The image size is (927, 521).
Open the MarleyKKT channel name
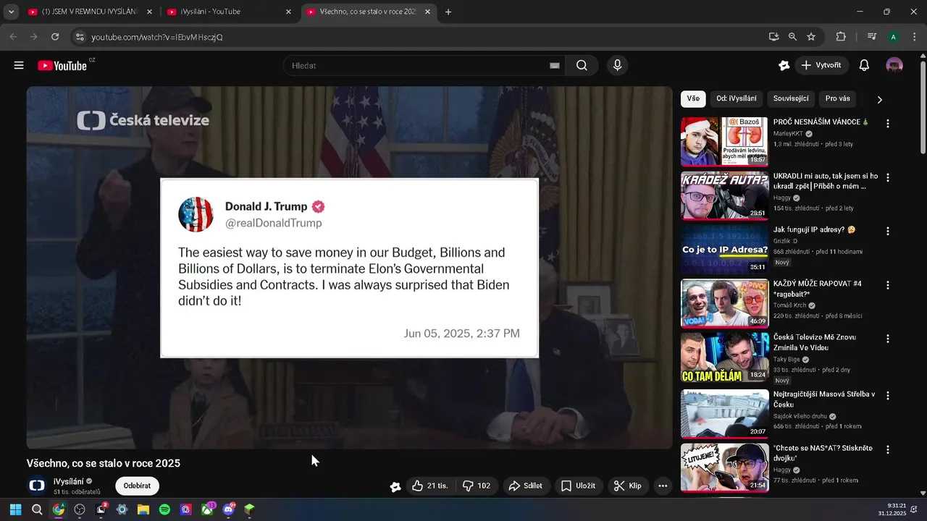(x=789, y=134)
